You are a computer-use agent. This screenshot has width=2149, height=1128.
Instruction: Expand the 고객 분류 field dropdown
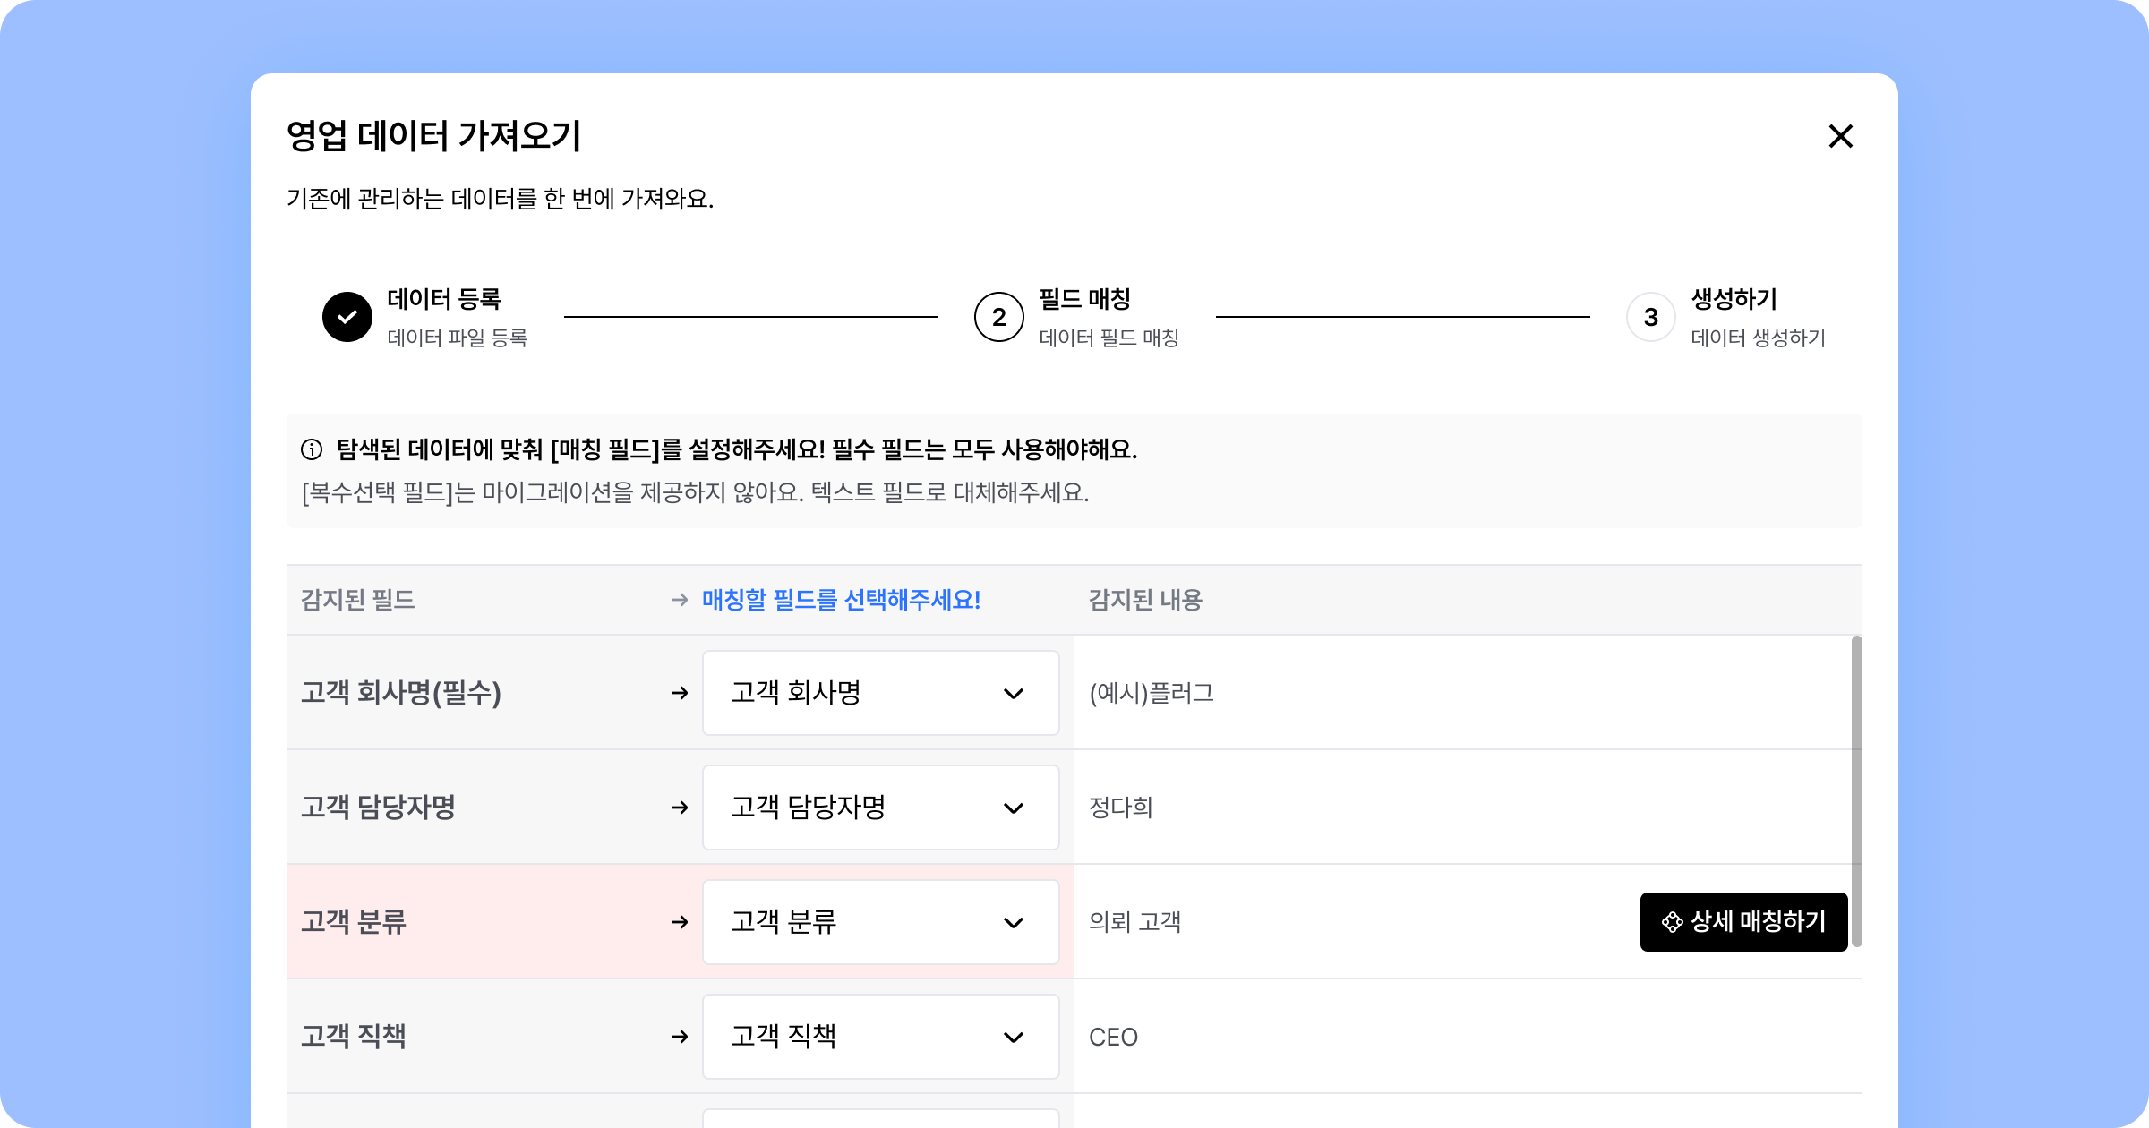880,922
